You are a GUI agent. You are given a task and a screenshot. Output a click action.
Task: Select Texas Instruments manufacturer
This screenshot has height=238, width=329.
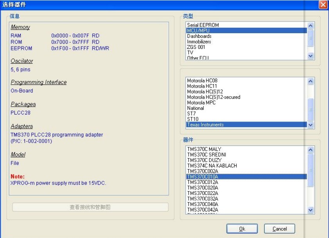(246, 125)
